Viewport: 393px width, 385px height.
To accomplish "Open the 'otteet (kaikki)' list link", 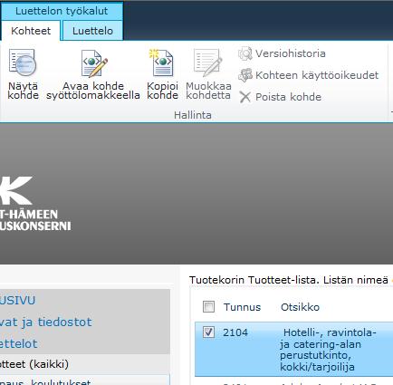I will (34, 364).
